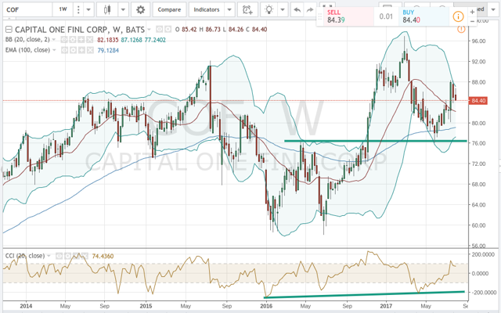
Task: Click the Compare button
Action: click(169, 9)
